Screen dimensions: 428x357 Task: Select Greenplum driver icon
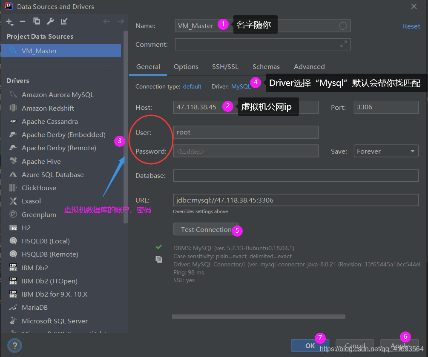[x=13, y=214]
